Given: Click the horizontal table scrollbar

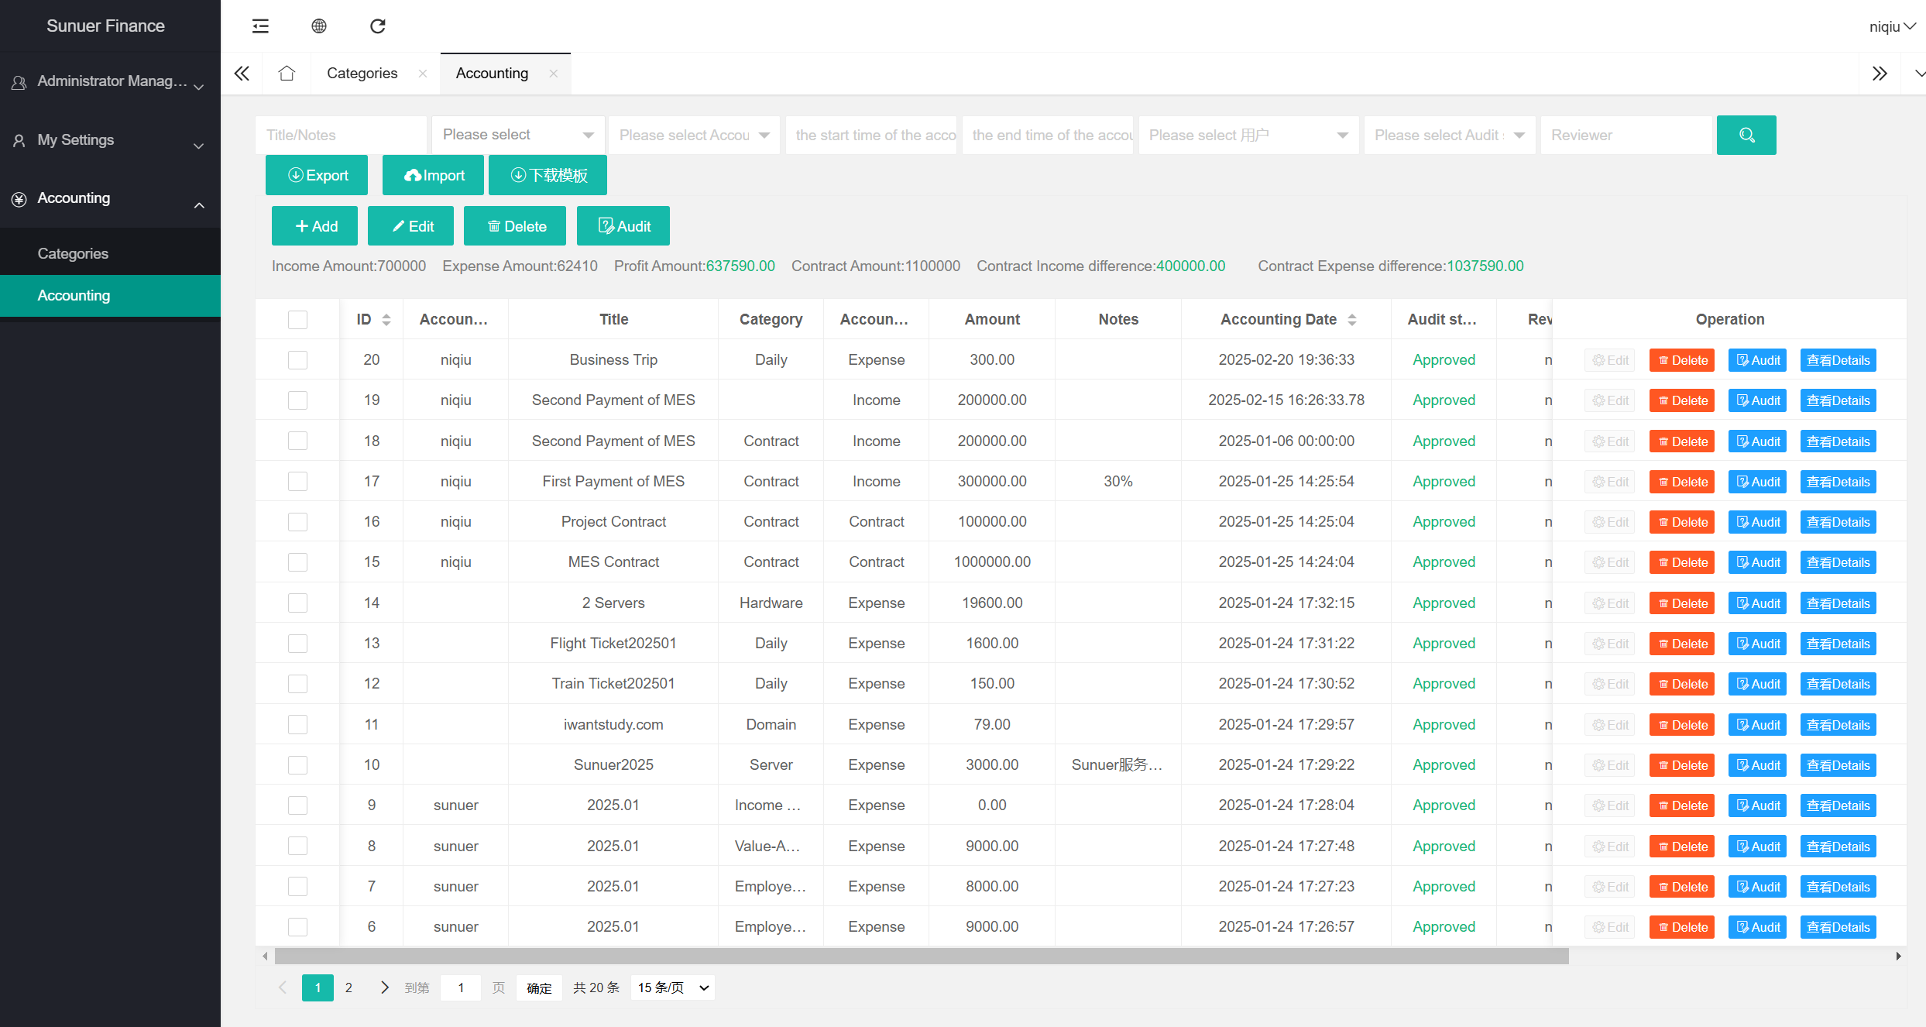Looking at the screenshot, I should (x=922, y=957).
